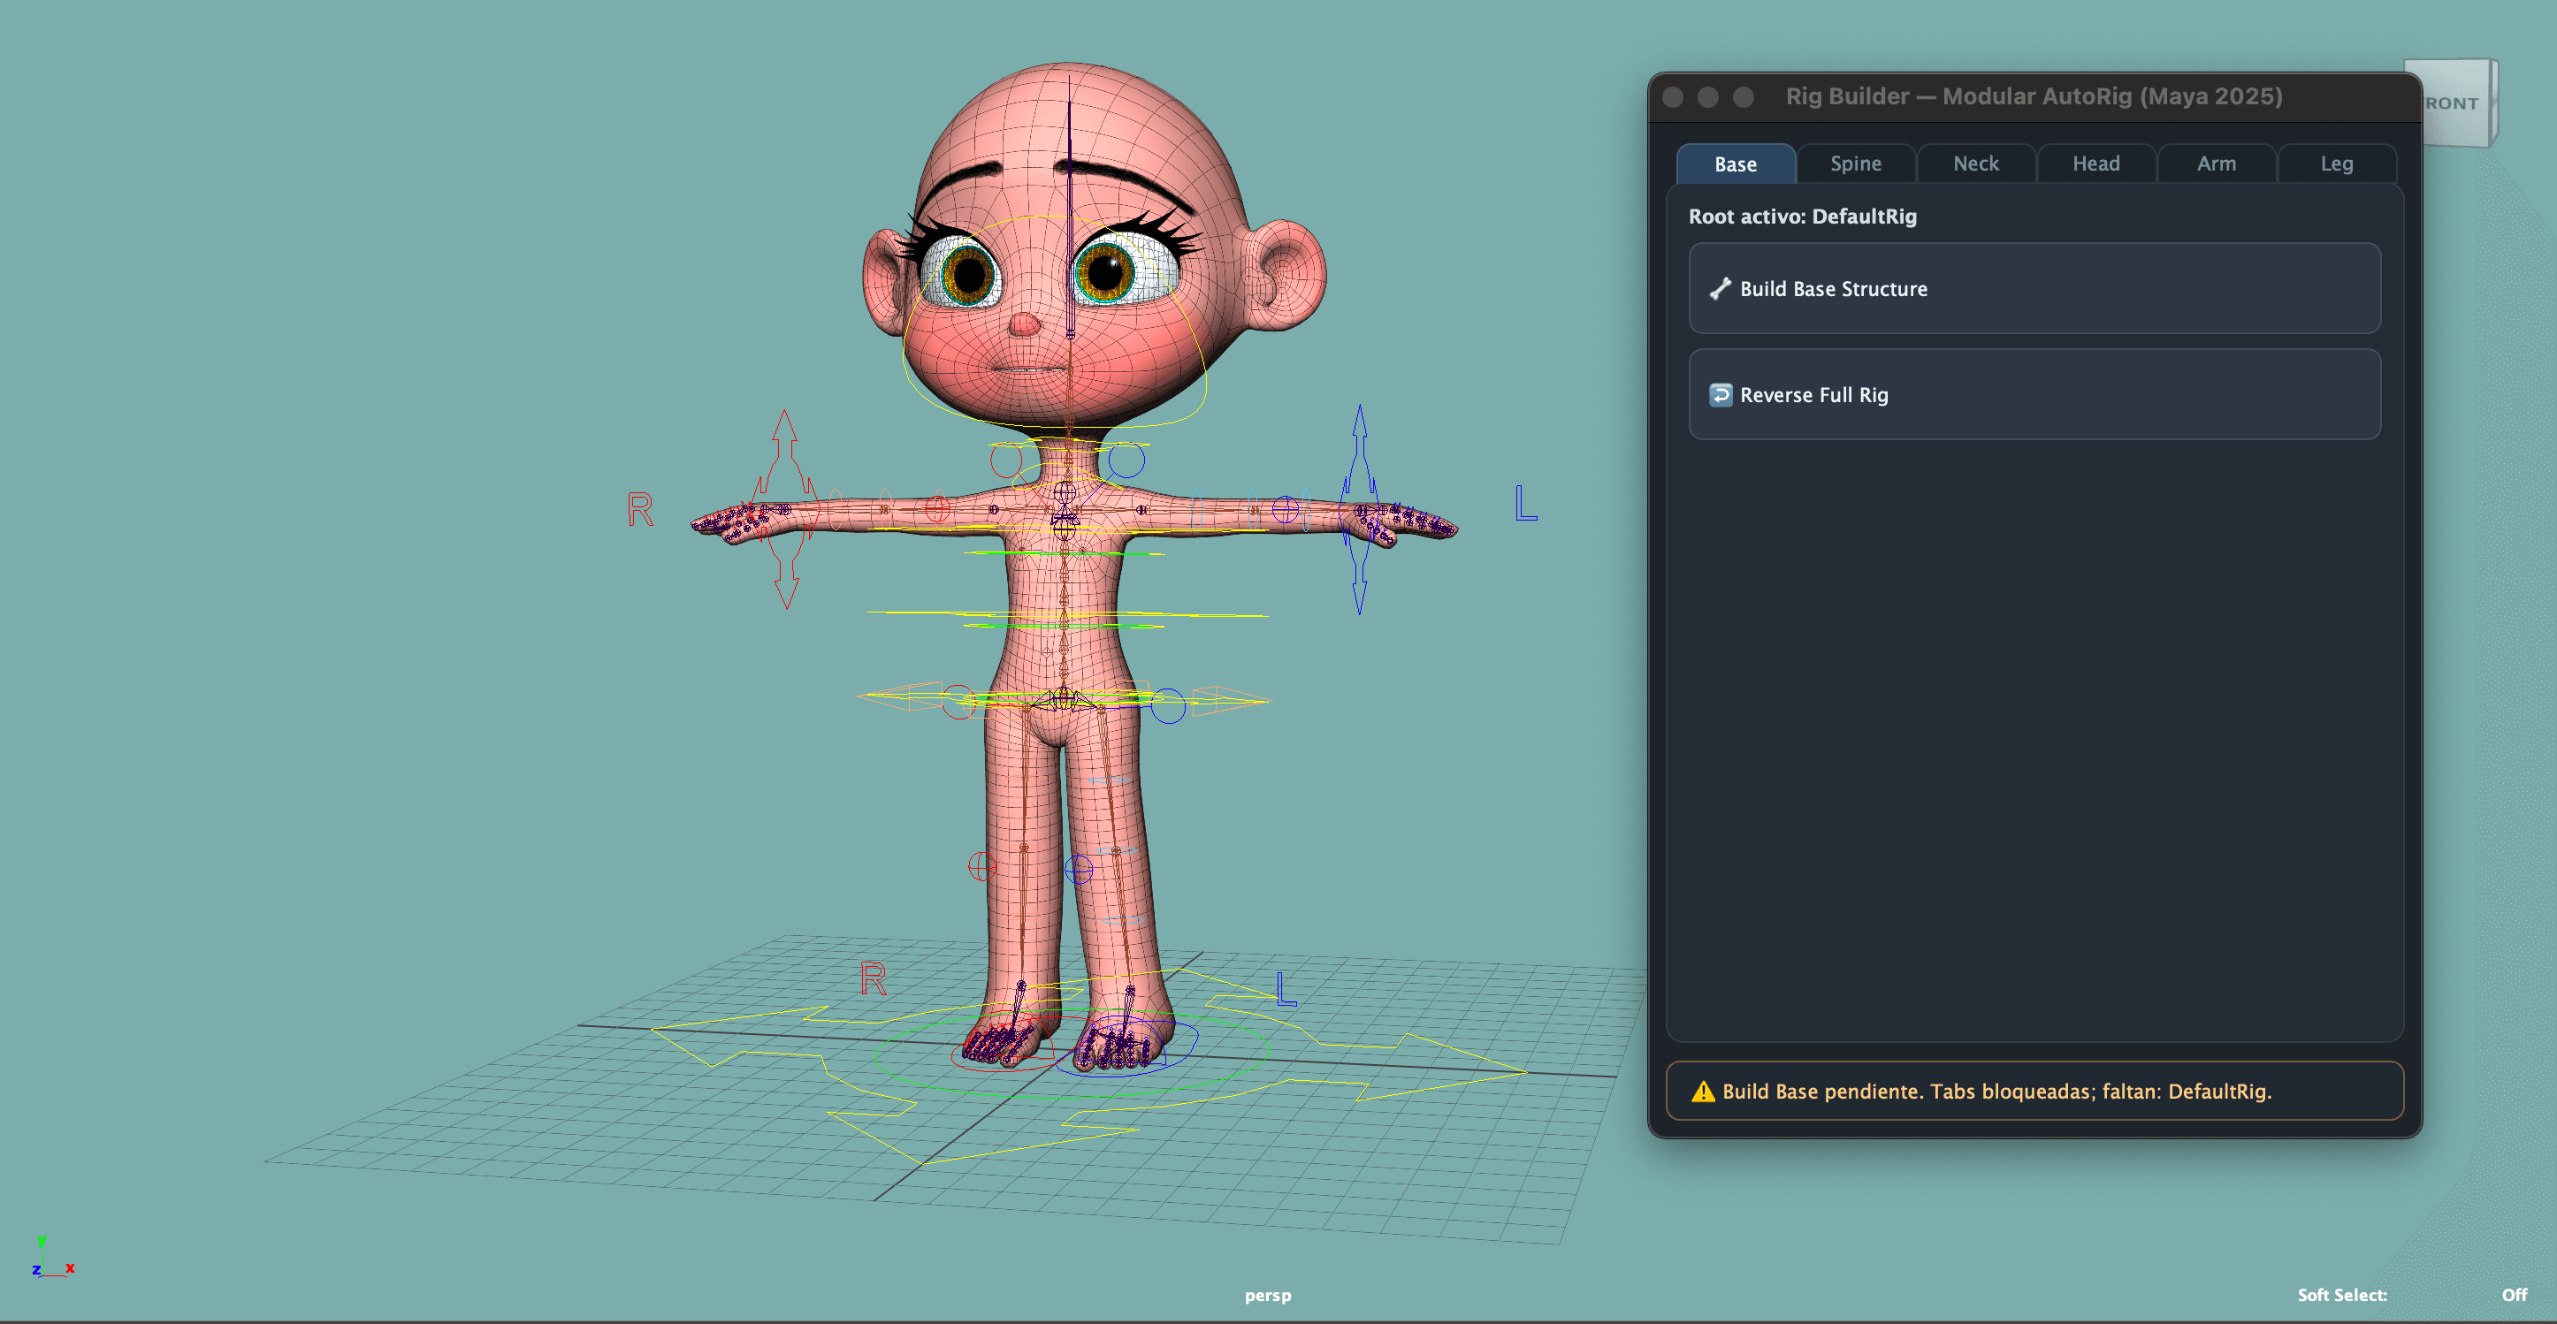Click the axis orientation gizmo
This screenshot has width=2557, height=1324.
[53, 1258]
